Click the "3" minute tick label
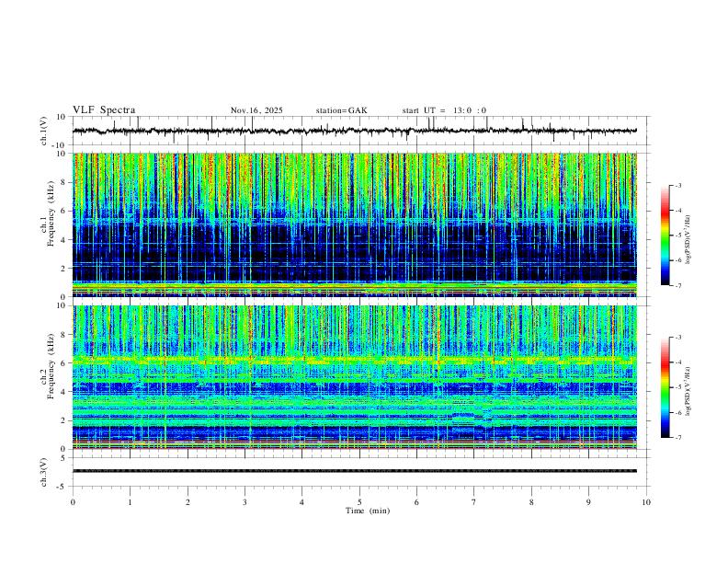This screenshot has width=728, height=563. point(245,502)
